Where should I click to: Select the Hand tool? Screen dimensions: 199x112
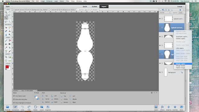pos(10,12)
